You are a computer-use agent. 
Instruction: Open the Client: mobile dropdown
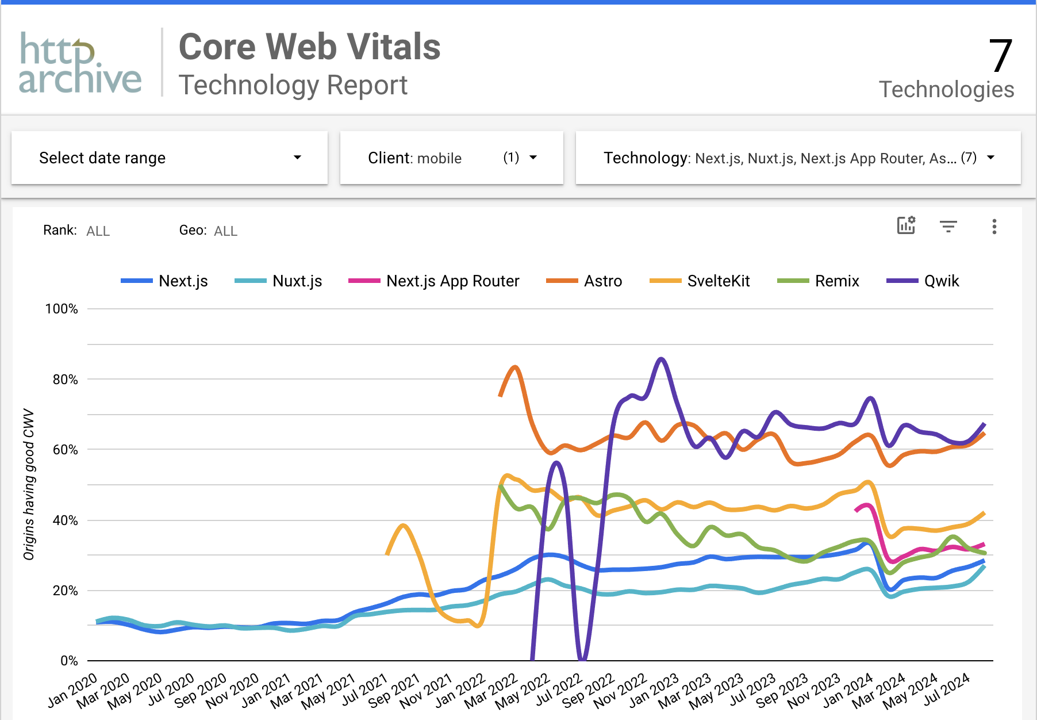(x=452, y=158)
